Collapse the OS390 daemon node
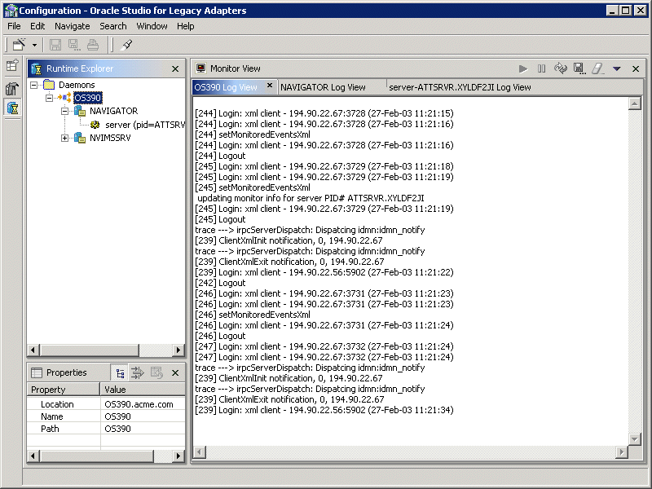The width and height of the screenshot is (652, 489). click(x=49, y=98)
